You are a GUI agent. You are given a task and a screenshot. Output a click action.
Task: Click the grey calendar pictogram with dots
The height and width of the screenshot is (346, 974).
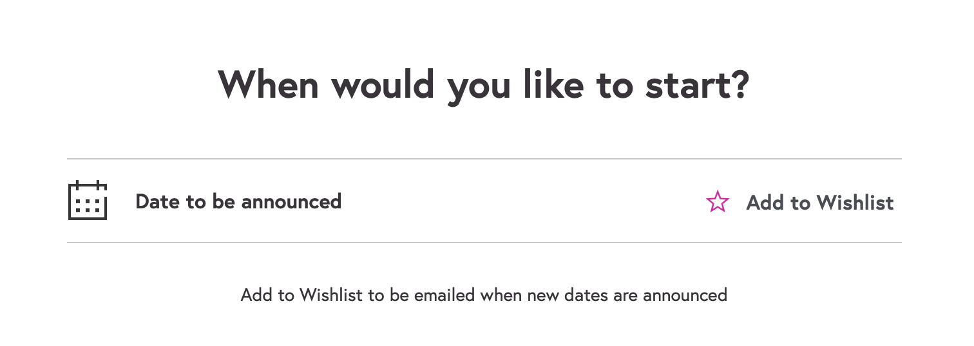88,201
